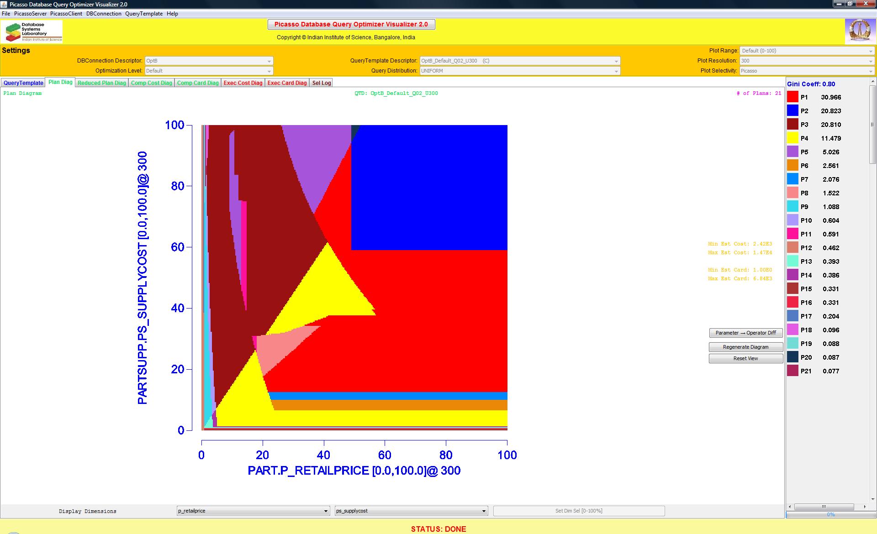Screen dimensions: 877x534
Task: Open the p_retailprice display dimension dropdown
Action: pyautogui.click(x=253, y=511)
